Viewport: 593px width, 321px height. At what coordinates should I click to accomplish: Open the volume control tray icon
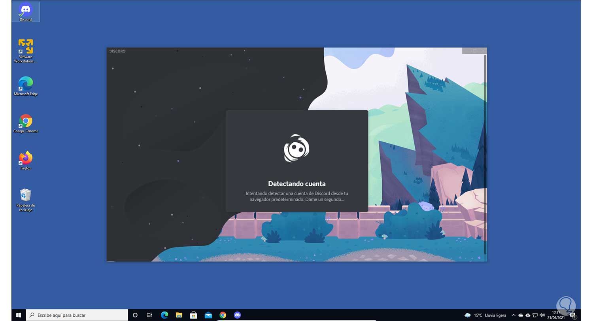(x=542, y=315)
